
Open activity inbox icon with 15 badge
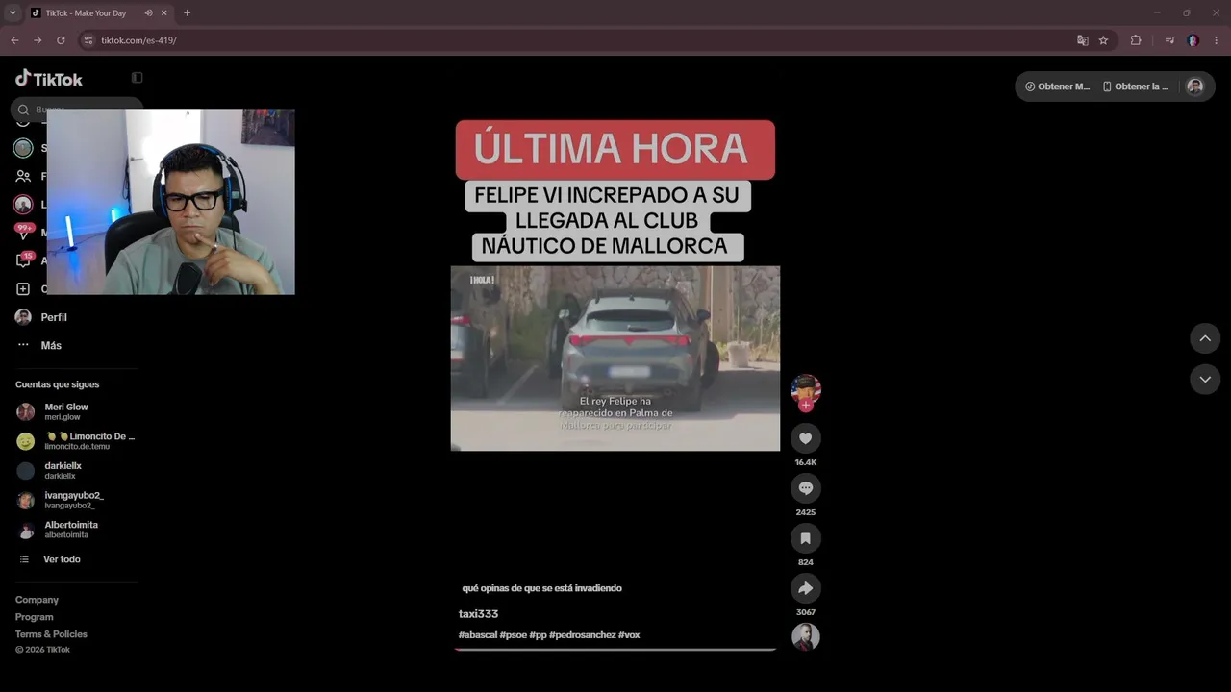tap(23, 259)
